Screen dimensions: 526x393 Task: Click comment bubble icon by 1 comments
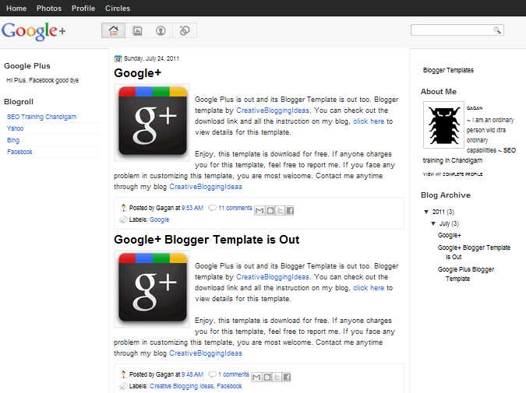pos(212,374)
